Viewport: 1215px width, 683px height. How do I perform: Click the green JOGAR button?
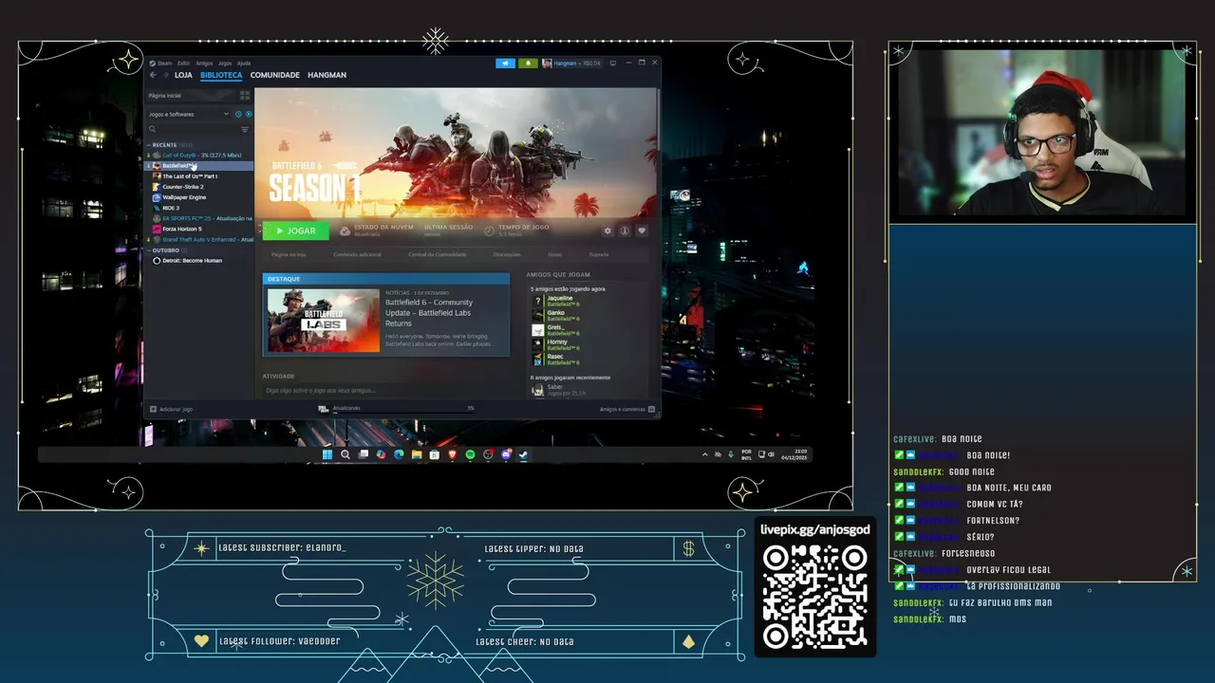(295, 231)
